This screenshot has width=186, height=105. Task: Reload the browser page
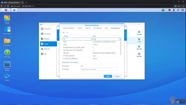[8, 6]
